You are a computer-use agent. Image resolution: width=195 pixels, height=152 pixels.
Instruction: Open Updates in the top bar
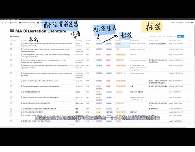pos(180,23)
